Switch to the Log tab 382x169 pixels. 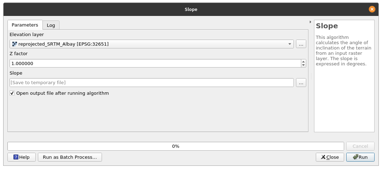click(x=51, y=25)
